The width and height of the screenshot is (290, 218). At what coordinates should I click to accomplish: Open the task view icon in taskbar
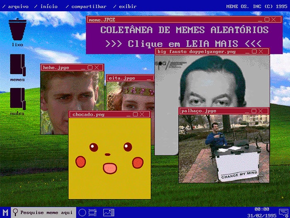tap(93, 212)
